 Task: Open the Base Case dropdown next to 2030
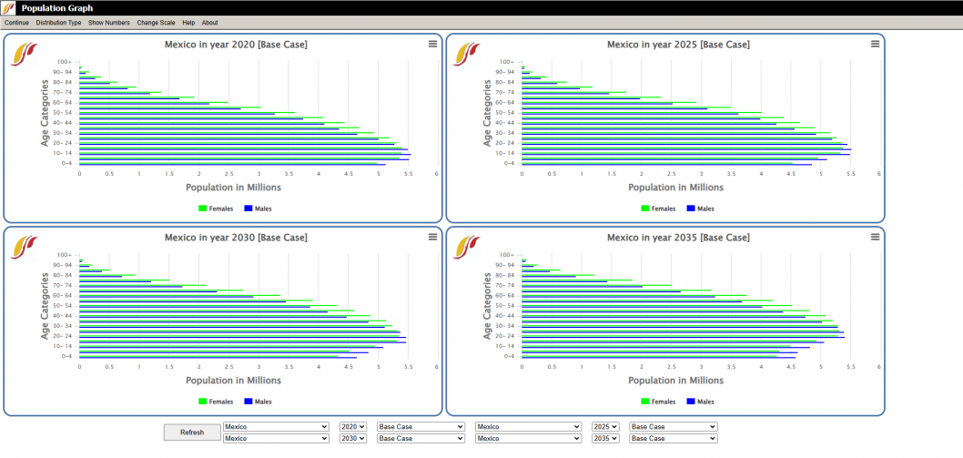[x=421, y=438]
